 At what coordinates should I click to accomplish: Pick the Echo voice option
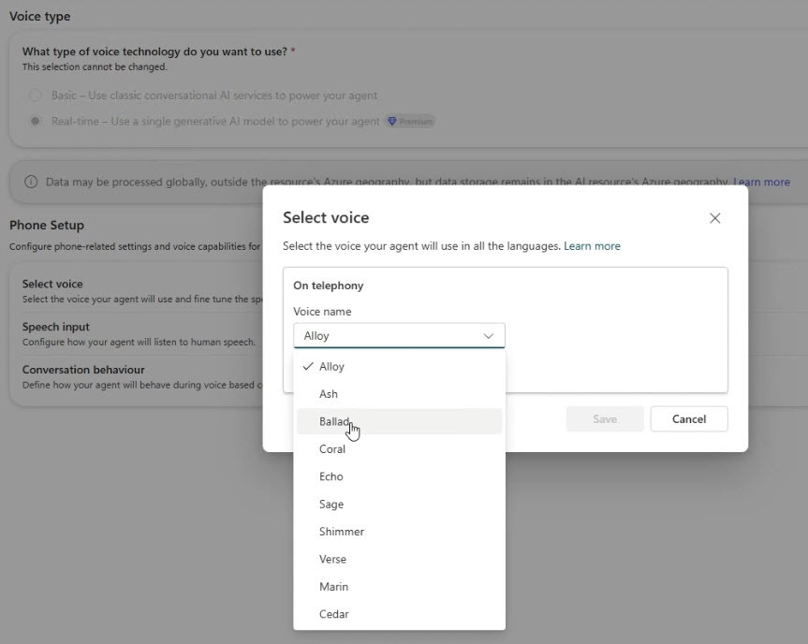(x=399, y=476)
